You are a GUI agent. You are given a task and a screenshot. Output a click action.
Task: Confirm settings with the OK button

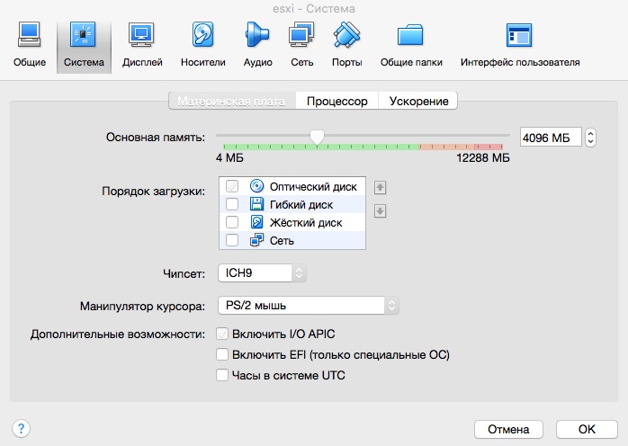[586, 428]
